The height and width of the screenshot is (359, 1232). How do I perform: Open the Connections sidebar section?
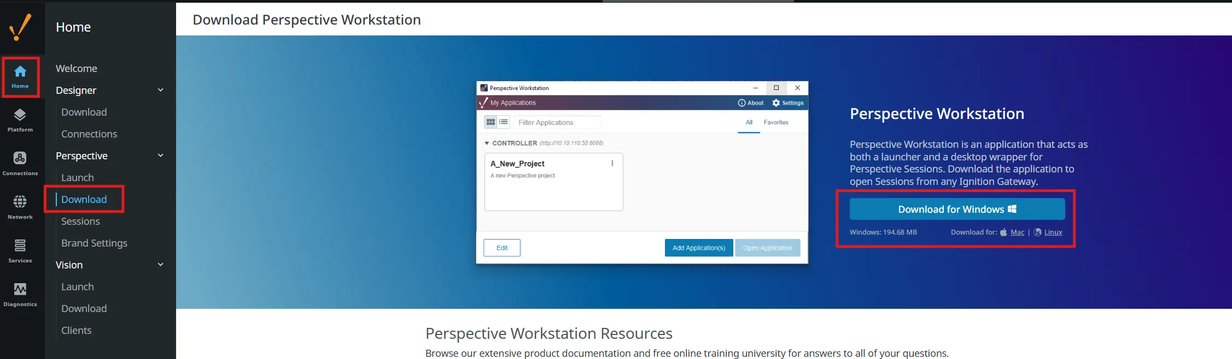coord(20,164)
